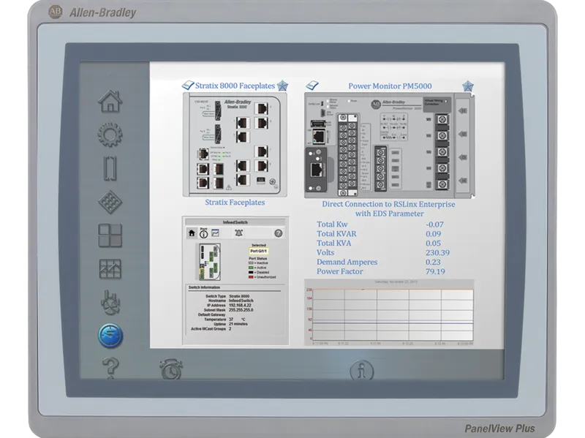
Task: Click the Unauthorized red port status legend
Action: tap(263, 277)
